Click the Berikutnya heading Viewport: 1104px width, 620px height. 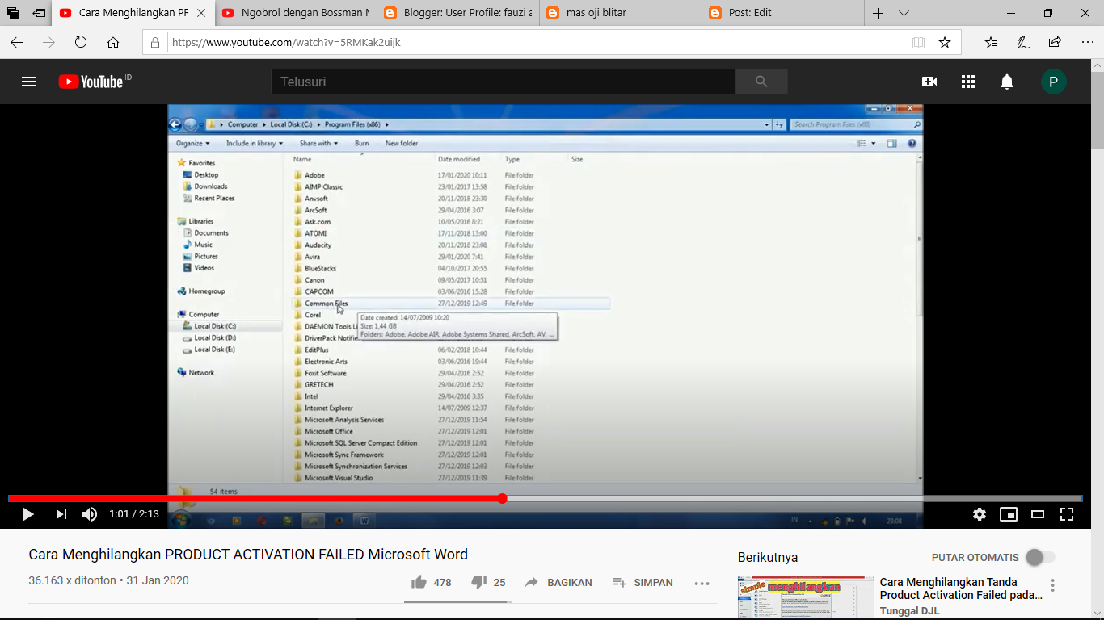coord(768,557)
